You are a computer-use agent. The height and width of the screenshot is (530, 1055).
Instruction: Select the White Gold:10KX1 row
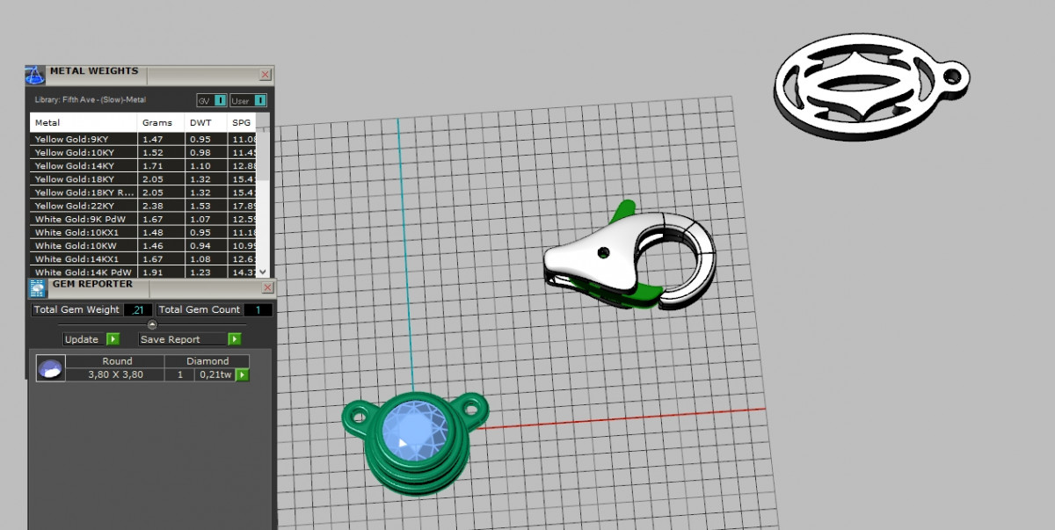(143, 232)
